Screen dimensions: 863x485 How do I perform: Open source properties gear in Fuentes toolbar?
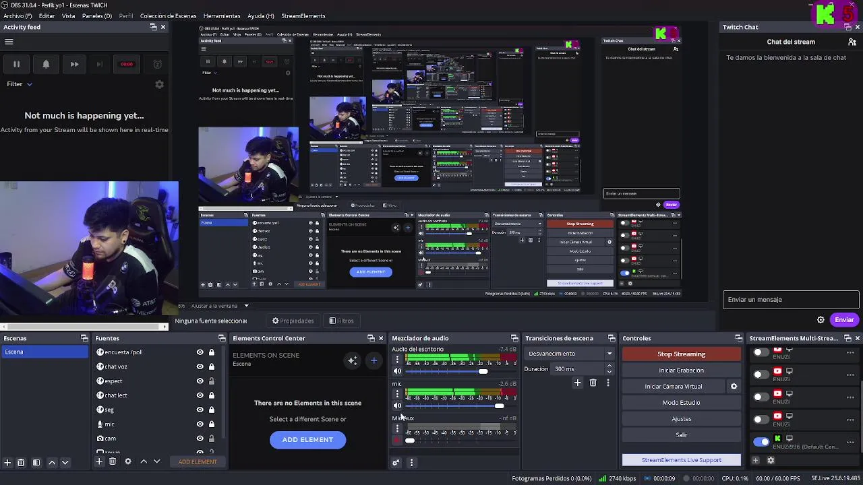(127, 461)
